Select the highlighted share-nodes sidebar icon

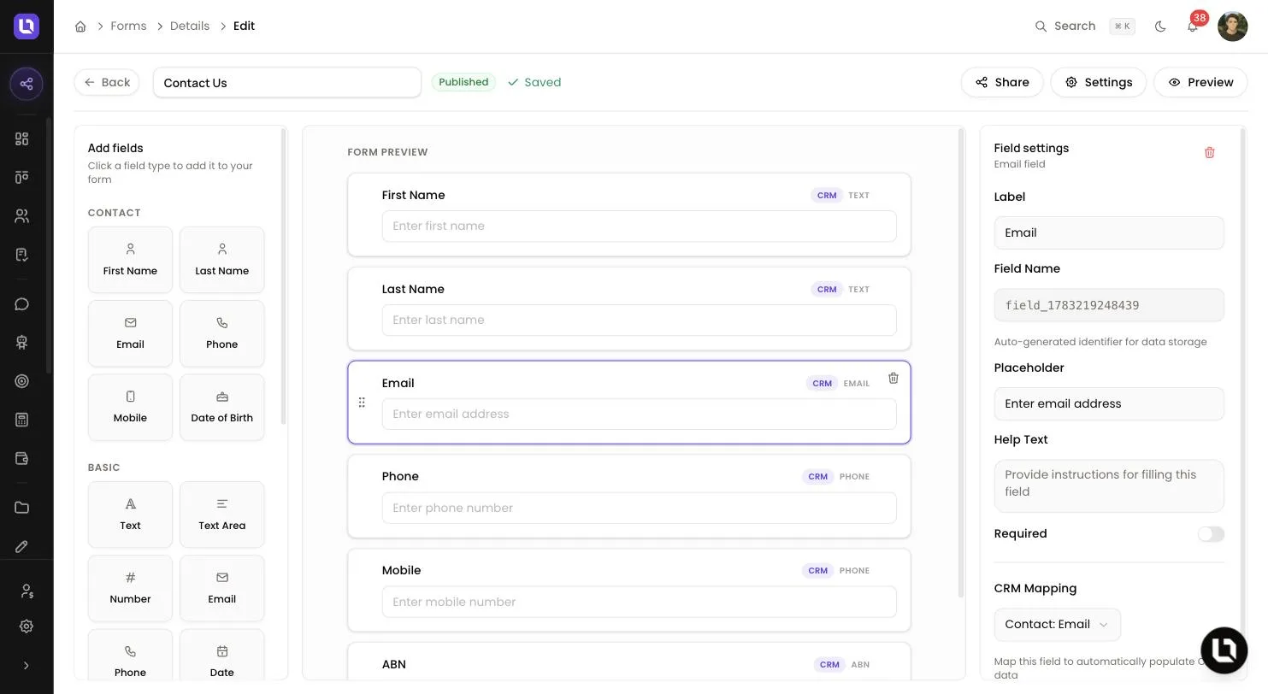click(x=27, y=84)
